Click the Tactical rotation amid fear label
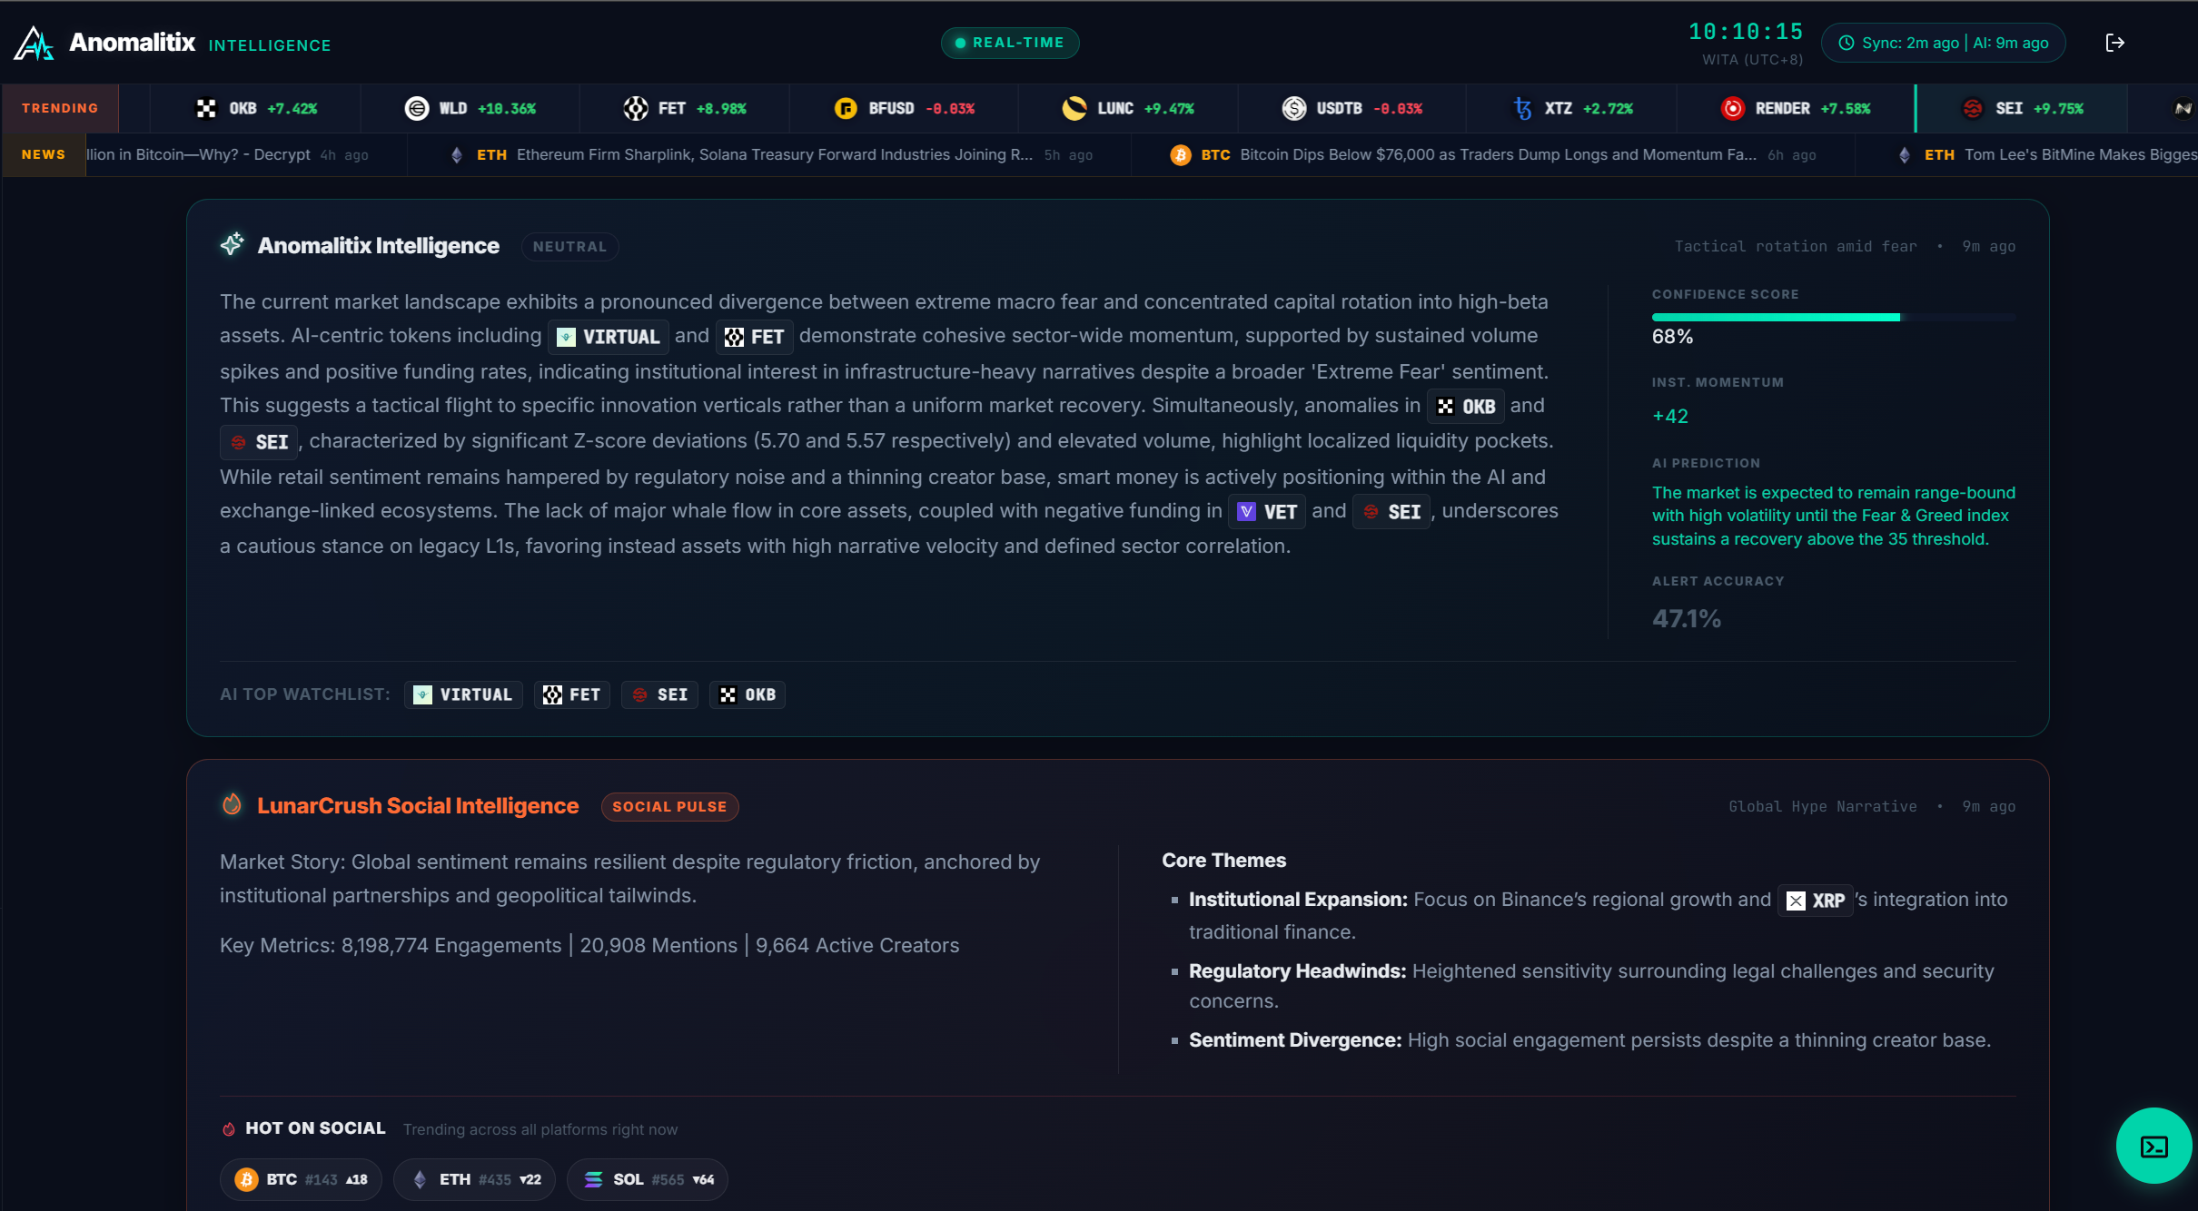2198x1211 pixels. click(x=1796, y=247)
